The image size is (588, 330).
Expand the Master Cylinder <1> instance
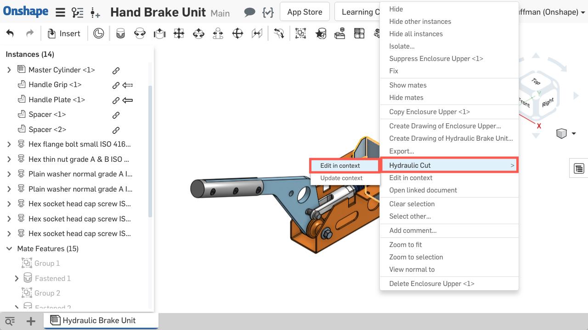[9, 70]
